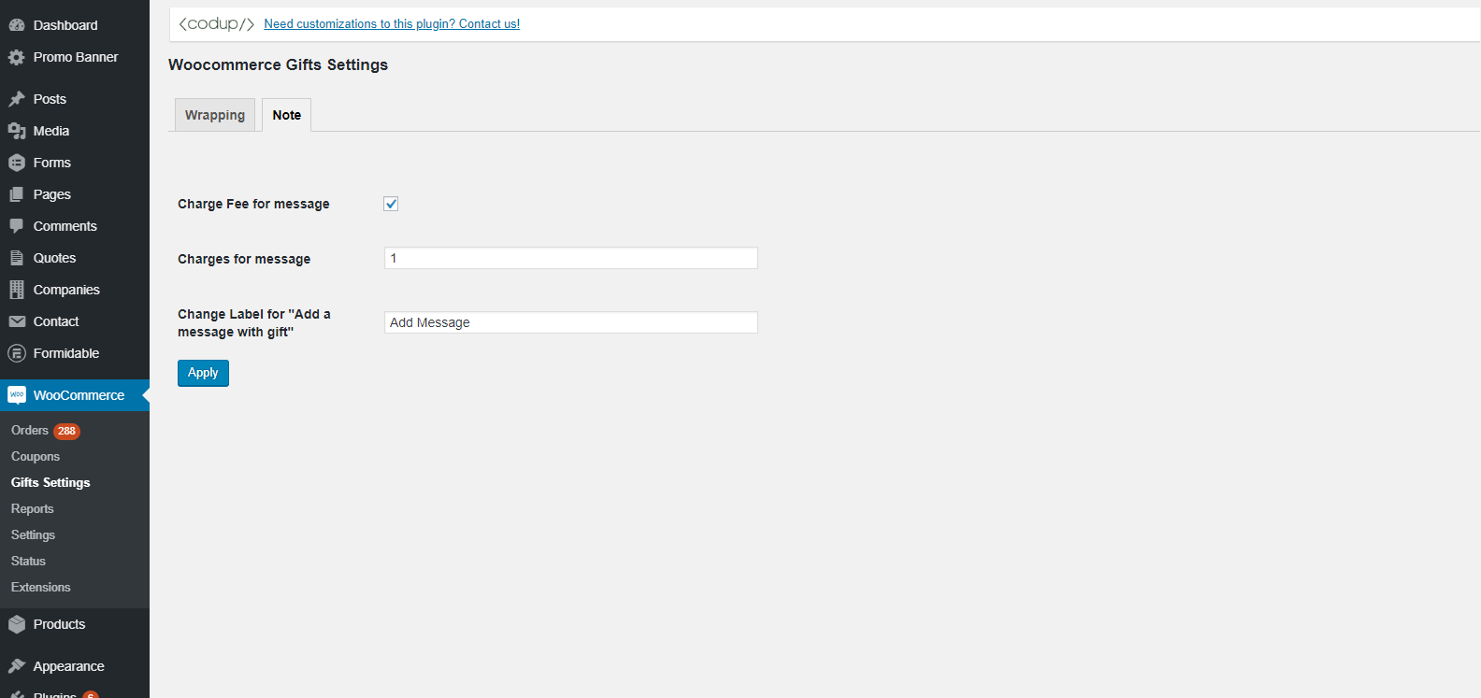
Task: Open the Coupons submenu item
Action: [x=36, y=456]
